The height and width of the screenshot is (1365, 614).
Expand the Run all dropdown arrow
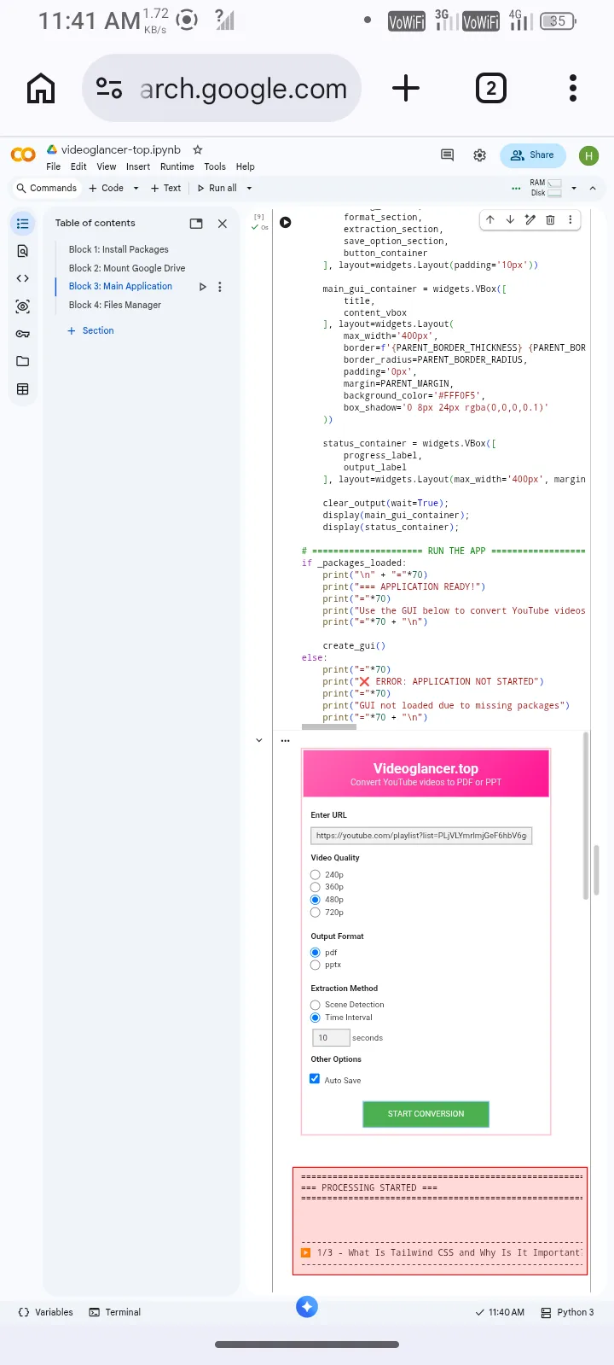(x=249, y=189)
